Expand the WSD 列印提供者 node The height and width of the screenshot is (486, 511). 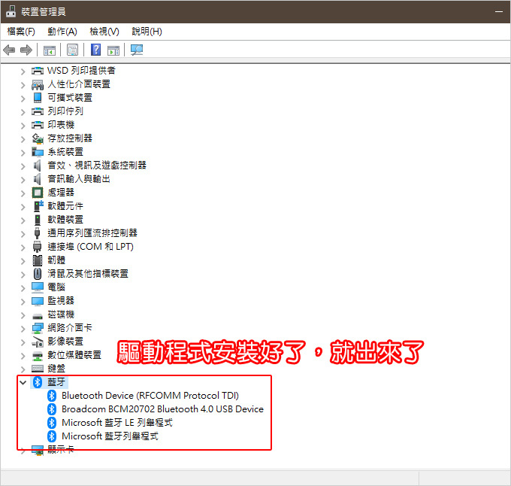tap(23, 71)
